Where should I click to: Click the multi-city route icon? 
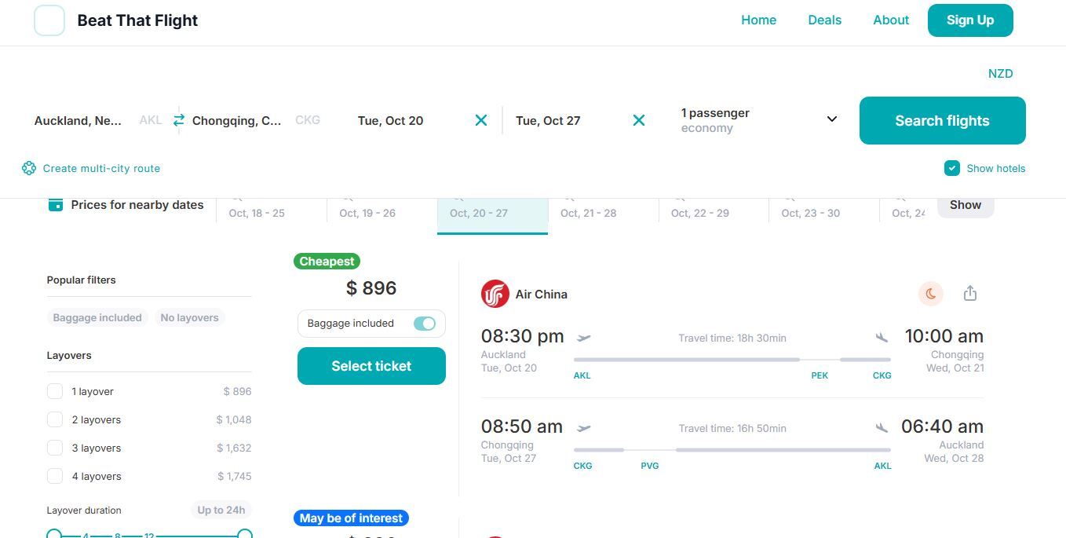[x=29, y=168]
